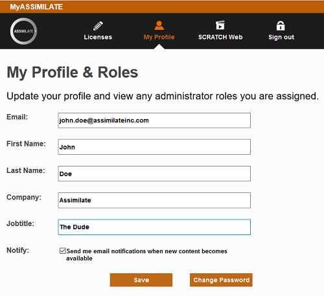Image resolution: width=324 pixels, height=296 pixels.
Task: Focus the First Name input field
Action: [154, 147]
